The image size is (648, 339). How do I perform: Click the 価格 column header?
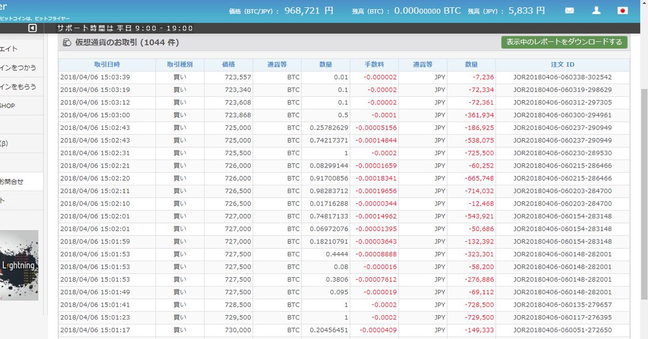[x=228, y=64]
